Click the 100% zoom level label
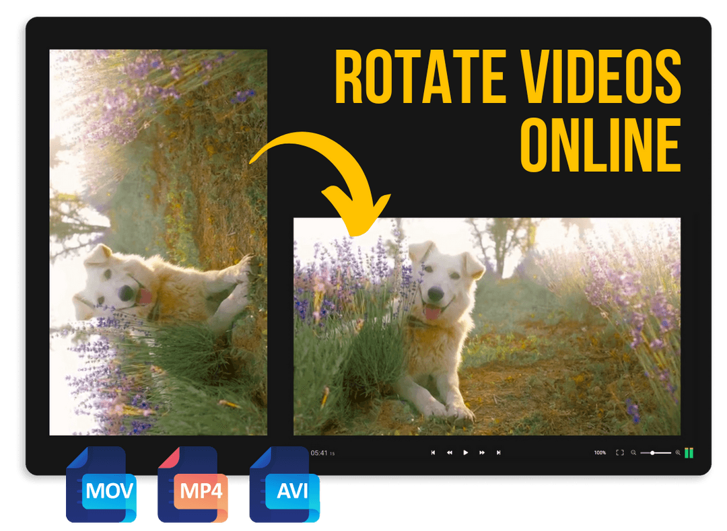This screenshot has width=727, height=531. tap(600, 453)
